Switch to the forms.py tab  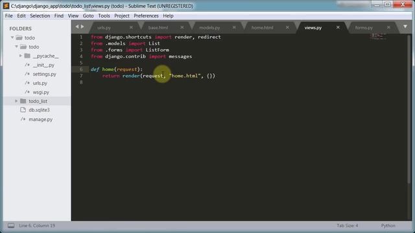coord(364,27)
